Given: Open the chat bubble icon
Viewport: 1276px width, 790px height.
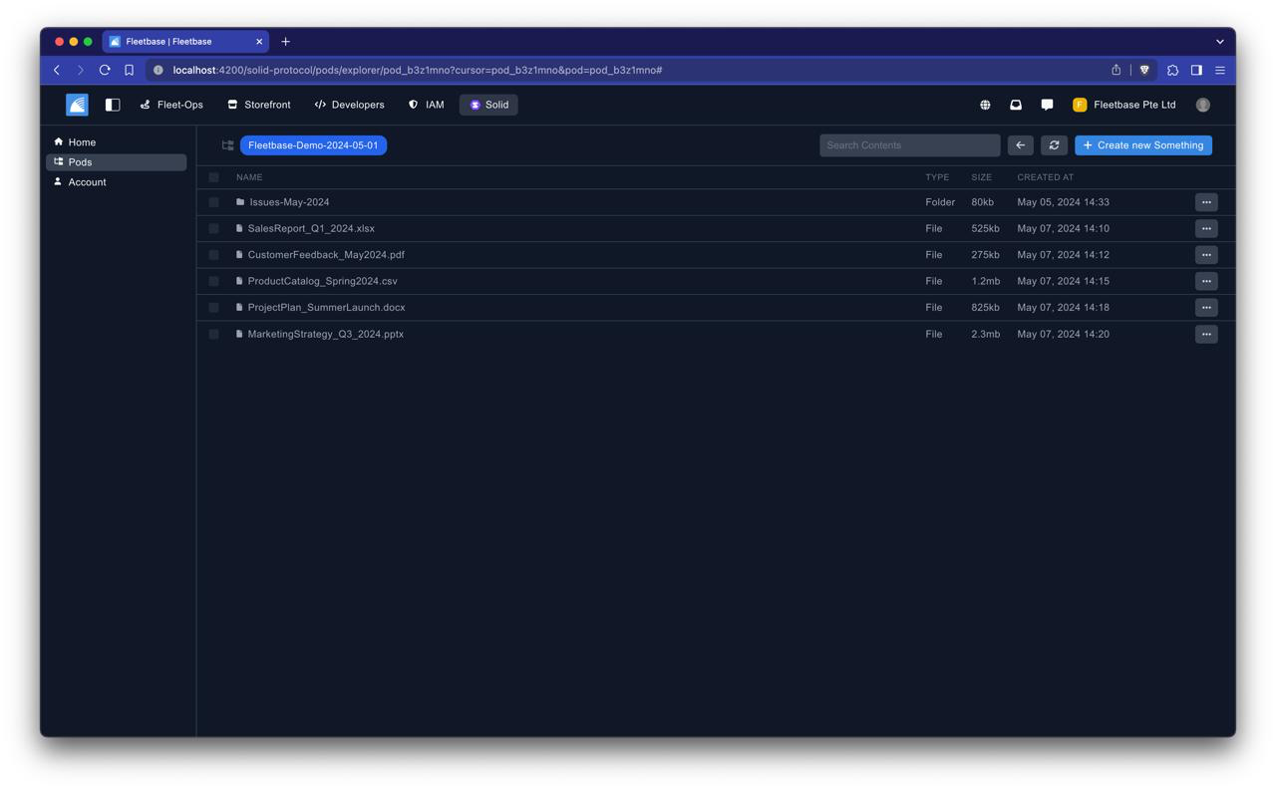Looking at the screenshot, I should tap(1047, 105).
